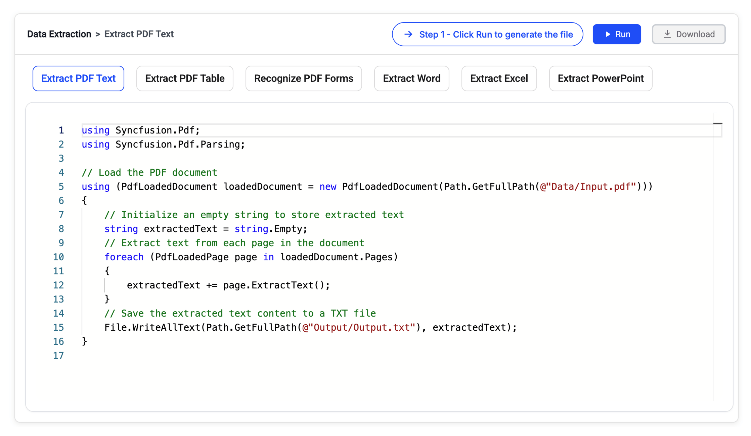Click line 2 using Syncfusion.Pdf.Parsing
This screenshot has height=436, width=751.
coord(164,144)
